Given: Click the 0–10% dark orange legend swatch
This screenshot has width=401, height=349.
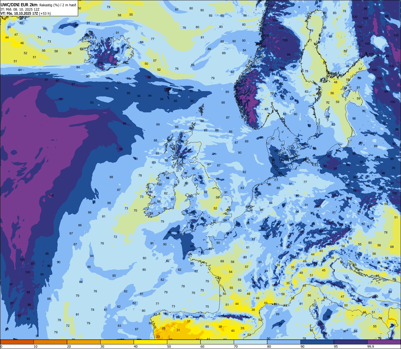Looking at the screenshot, I should click(17, 342).
